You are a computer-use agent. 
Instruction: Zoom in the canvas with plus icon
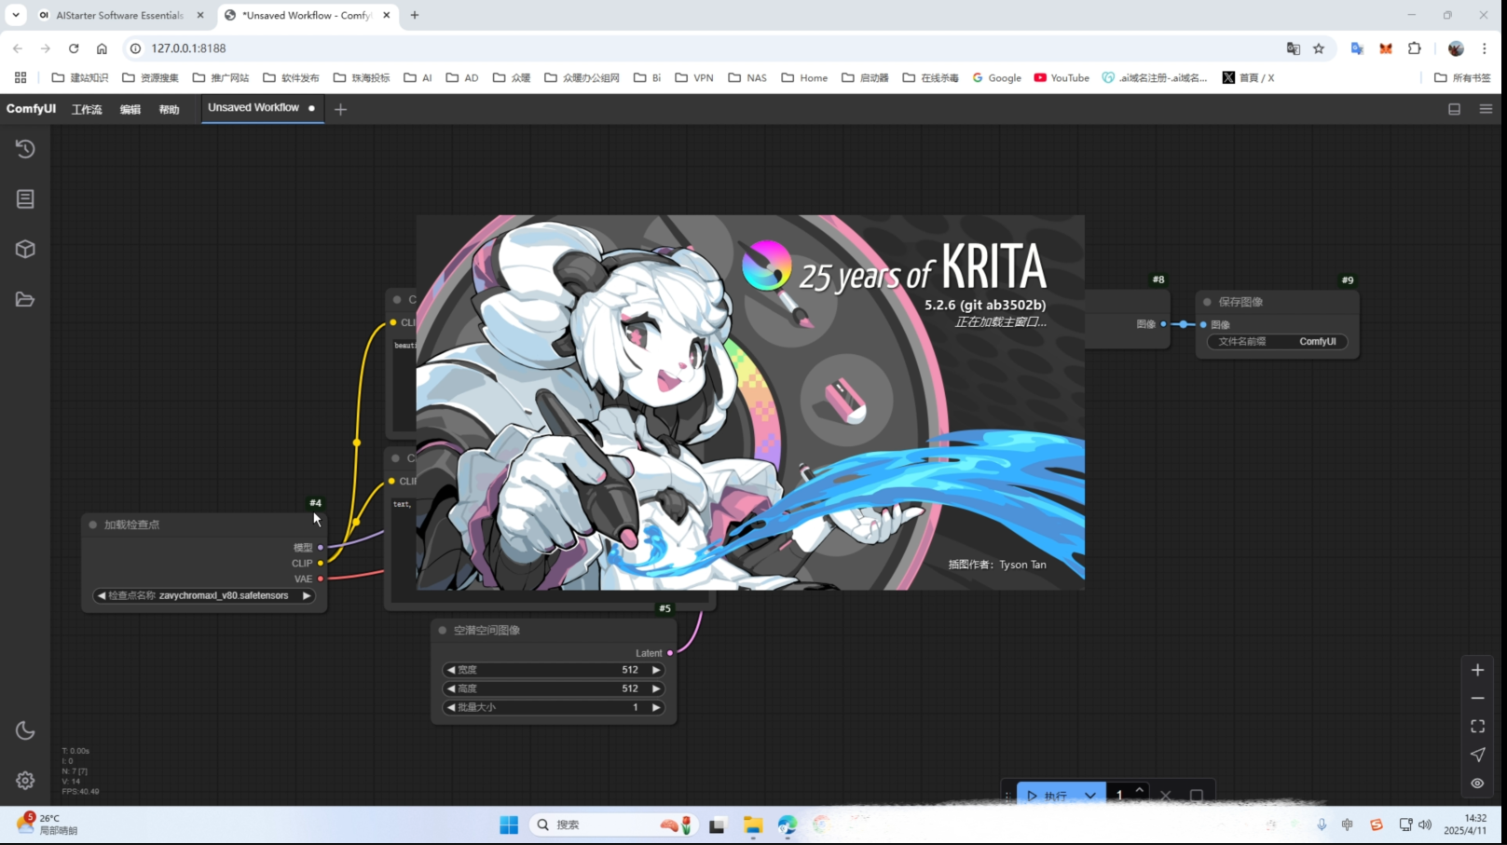point(1477,670)
